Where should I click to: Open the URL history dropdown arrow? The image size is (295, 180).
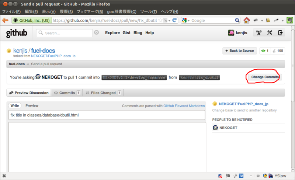(x=169, y=20)
